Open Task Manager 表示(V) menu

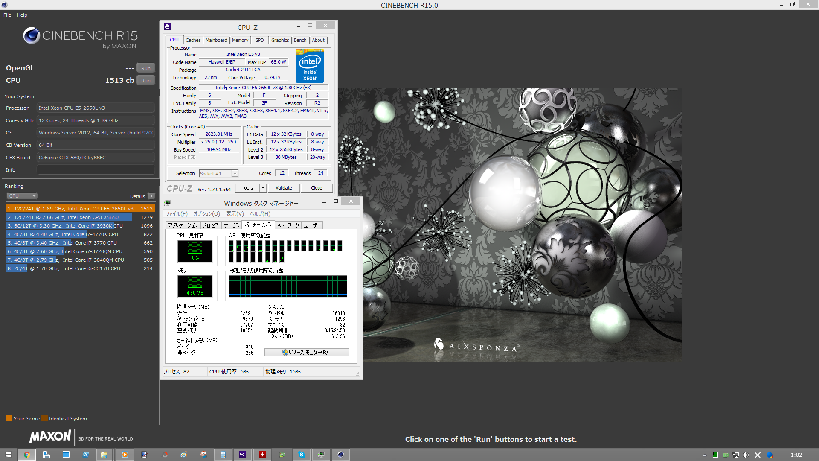(235, 214)
